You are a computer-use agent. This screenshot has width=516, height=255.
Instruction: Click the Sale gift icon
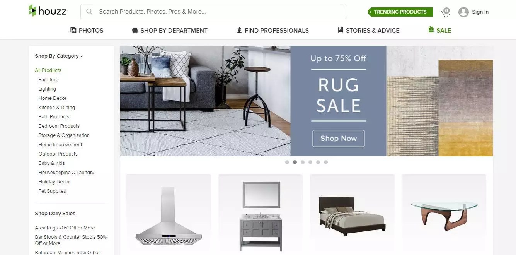pyautogui.click(x=431, y=30)
